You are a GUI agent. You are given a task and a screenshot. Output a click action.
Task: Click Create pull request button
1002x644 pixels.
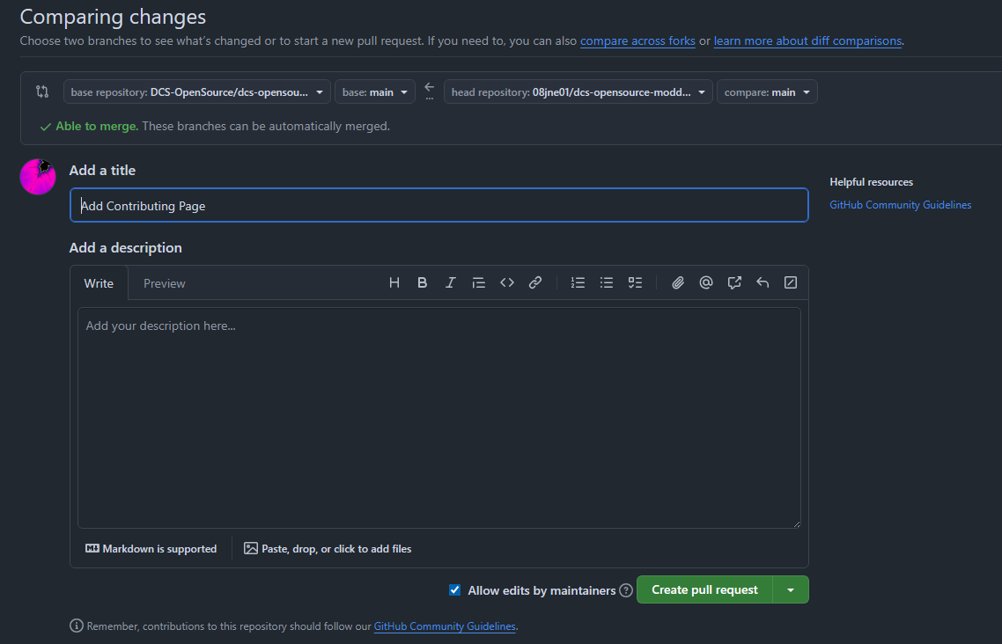[704, 589]
